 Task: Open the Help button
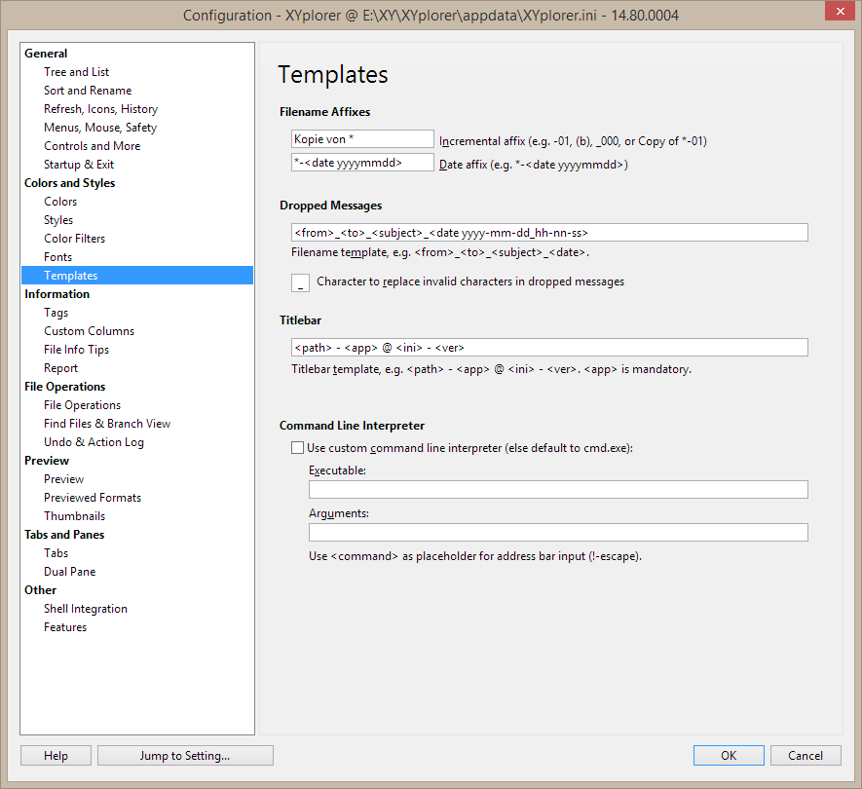[x=56, y=755]
